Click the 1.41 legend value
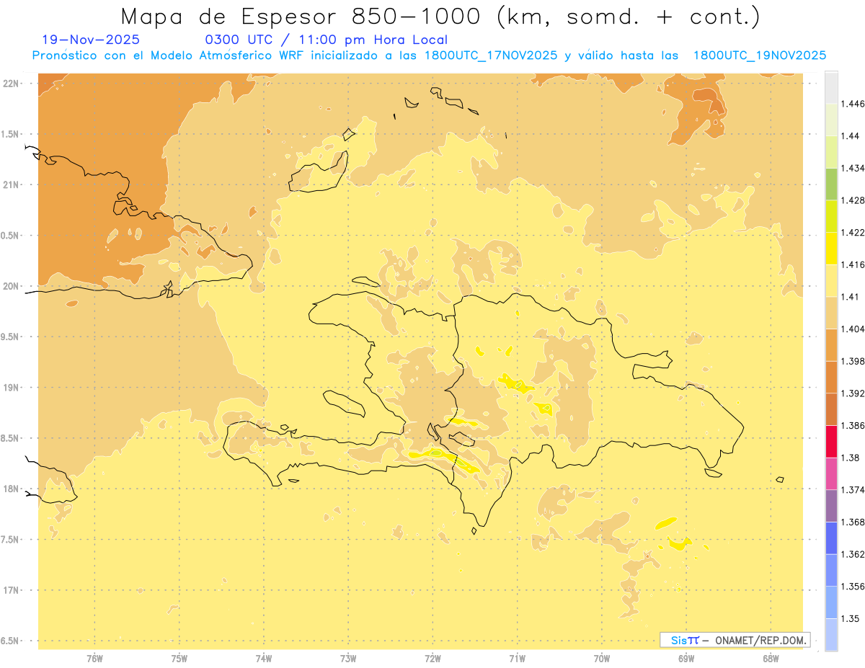Viewport: 865px width, 668px height. (851, 297)
